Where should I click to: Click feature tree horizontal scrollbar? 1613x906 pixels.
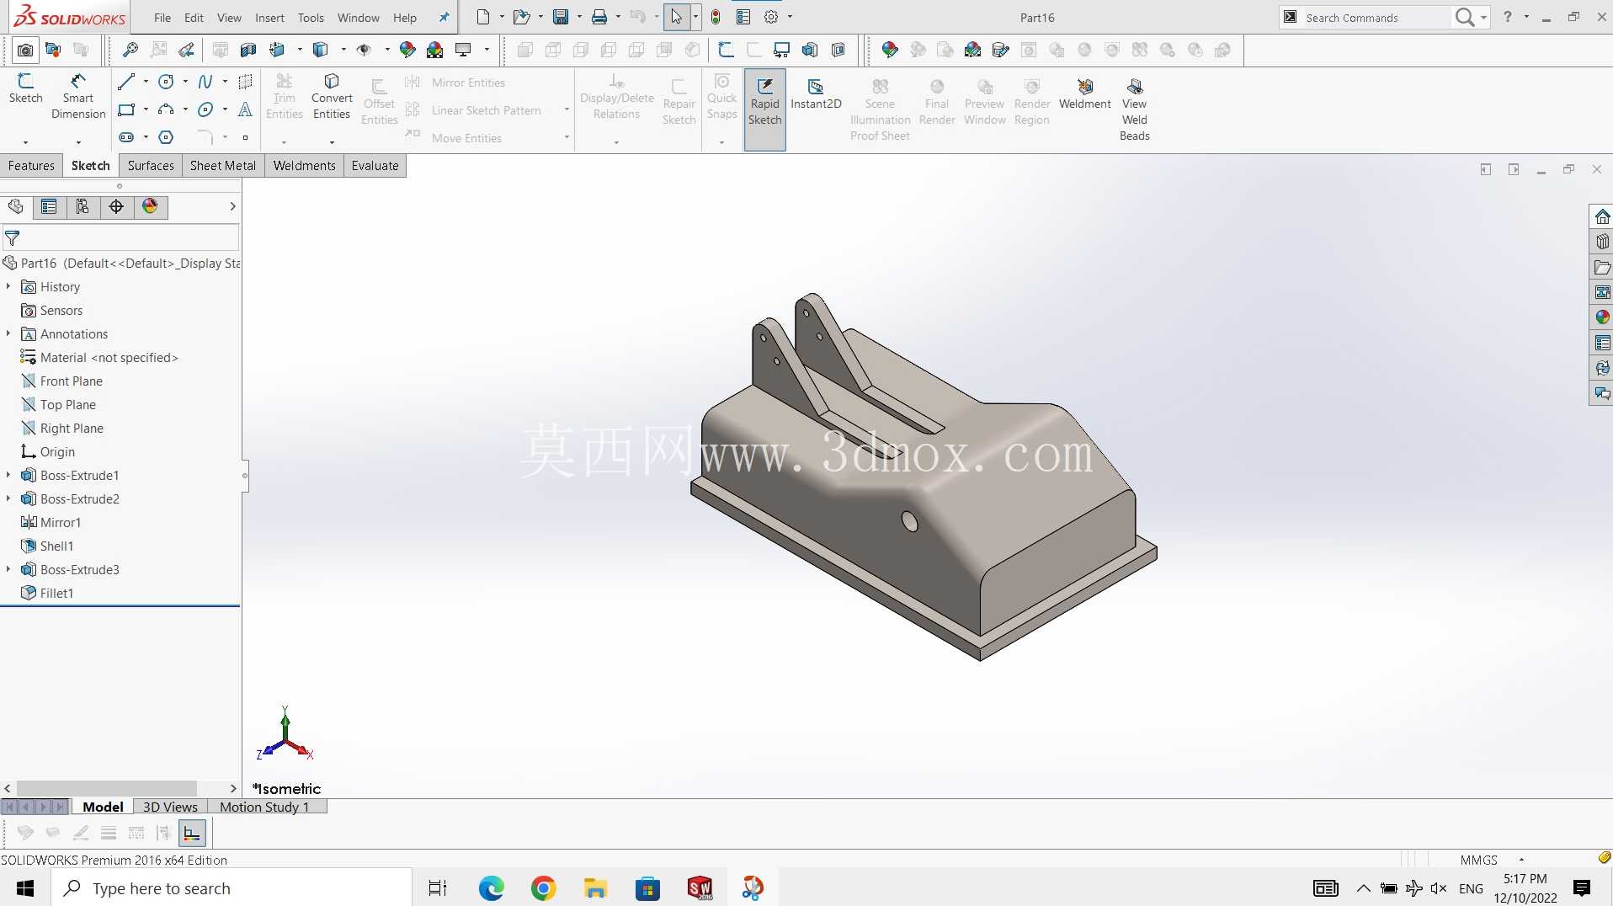tap(107, 788)
